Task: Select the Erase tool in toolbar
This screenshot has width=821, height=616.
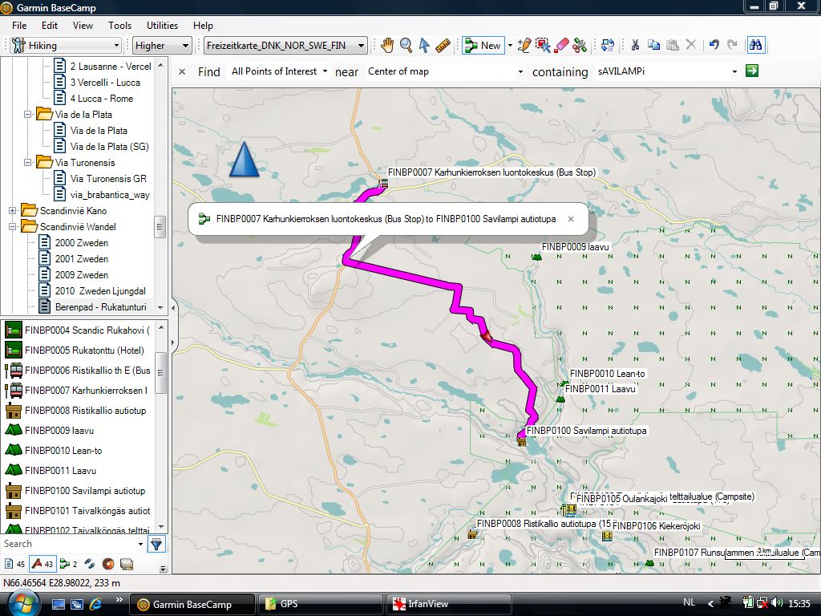Action: point(561,46)
